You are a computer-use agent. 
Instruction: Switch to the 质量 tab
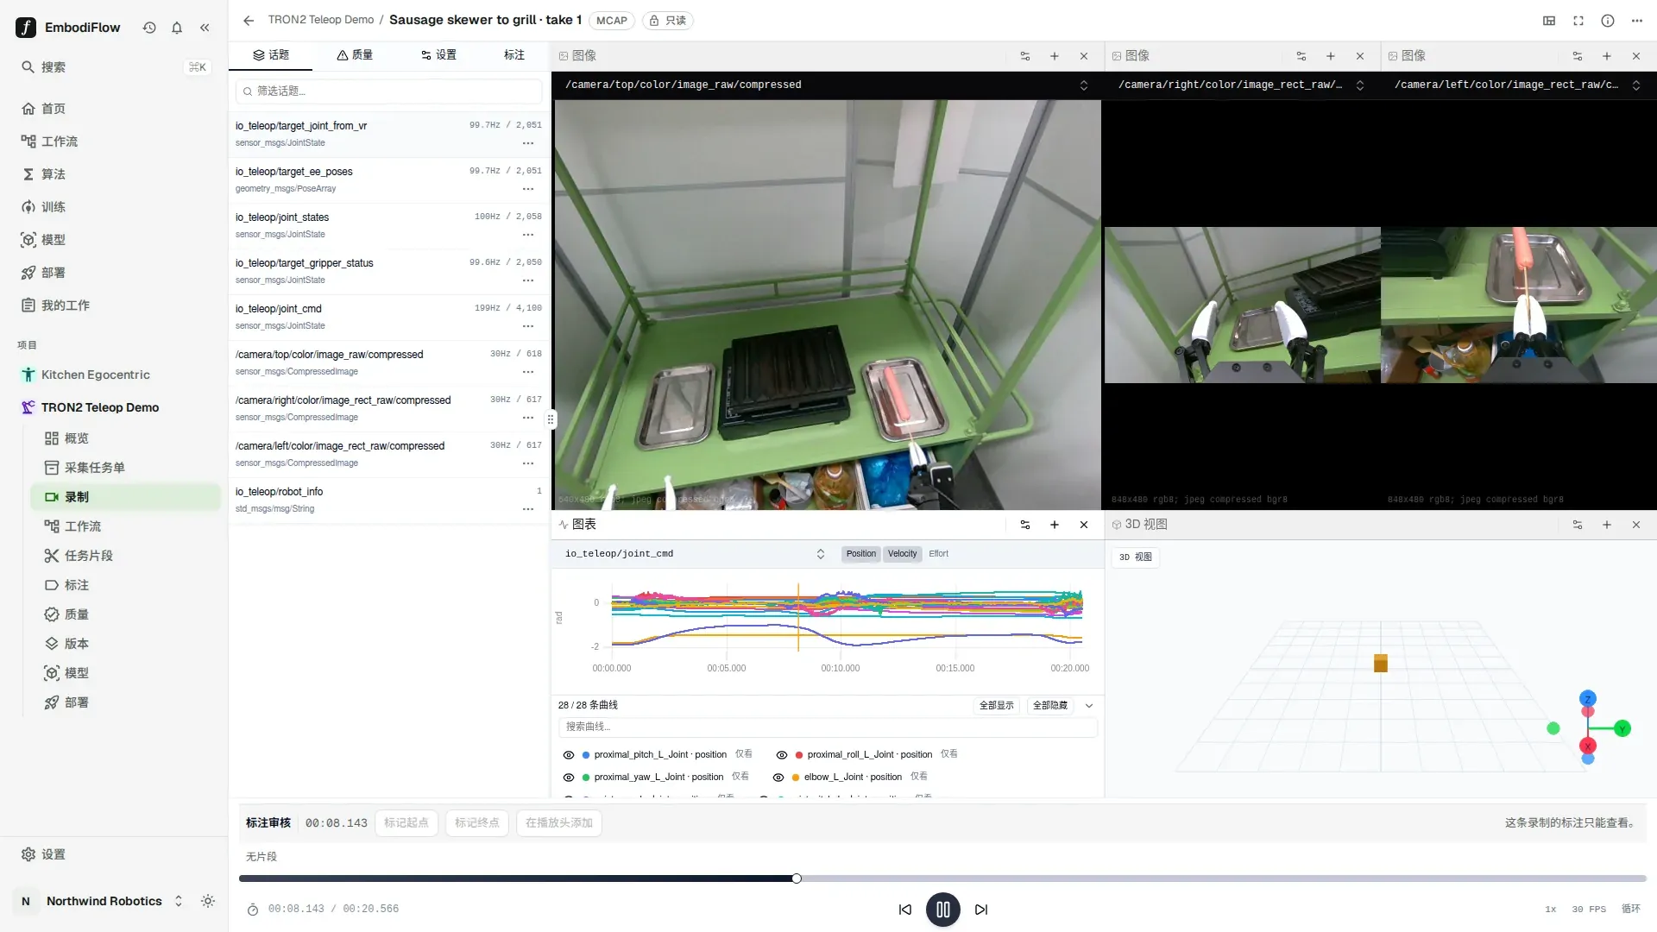[355, 55]
